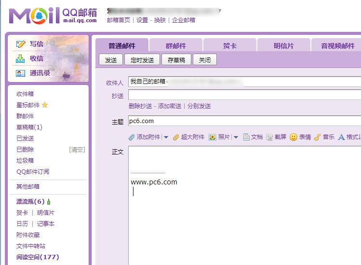This screenshot has width=361, height=265.
Task: Open the 设置 settings link
Action: click(x=142, y=20)
